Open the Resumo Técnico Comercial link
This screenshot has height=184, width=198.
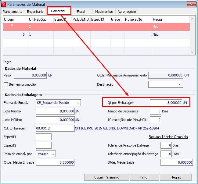168,137
